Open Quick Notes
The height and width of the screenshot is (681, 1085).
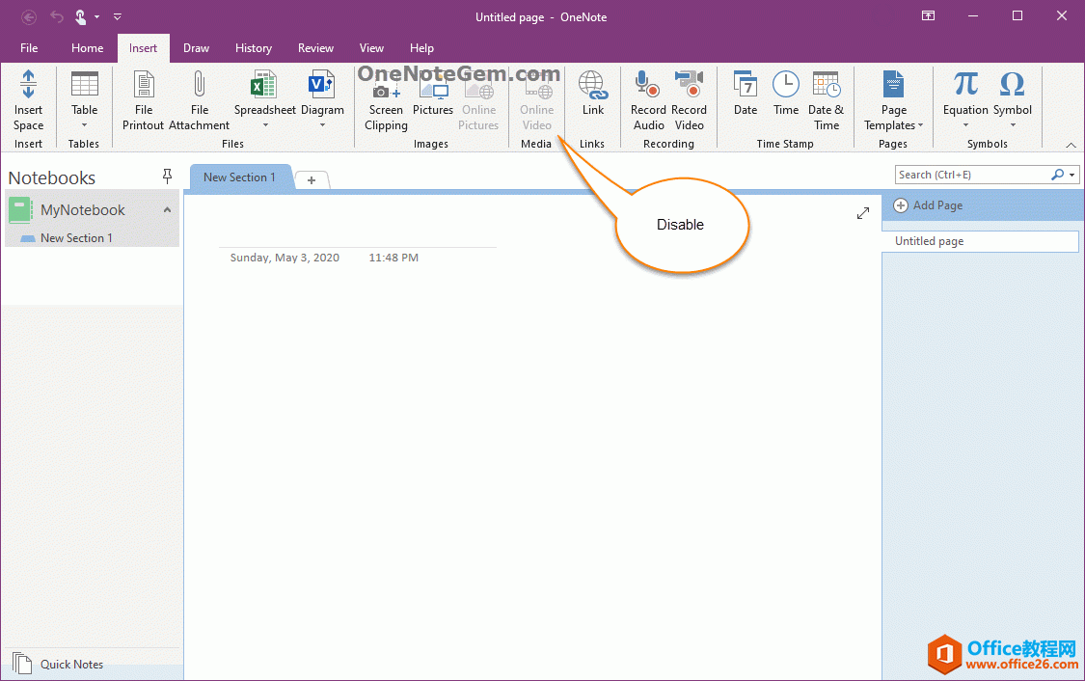pyautogui.click(x=71, y=664)
